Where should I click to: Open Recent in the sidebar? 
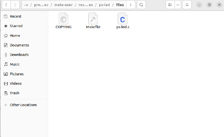coord(15,16)
